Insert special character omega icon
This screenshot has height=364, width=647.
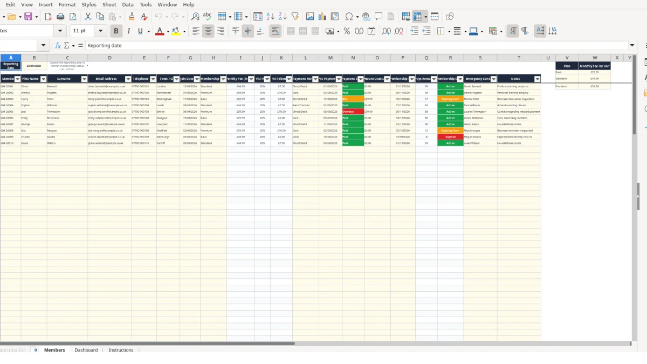tap(349, 17)
